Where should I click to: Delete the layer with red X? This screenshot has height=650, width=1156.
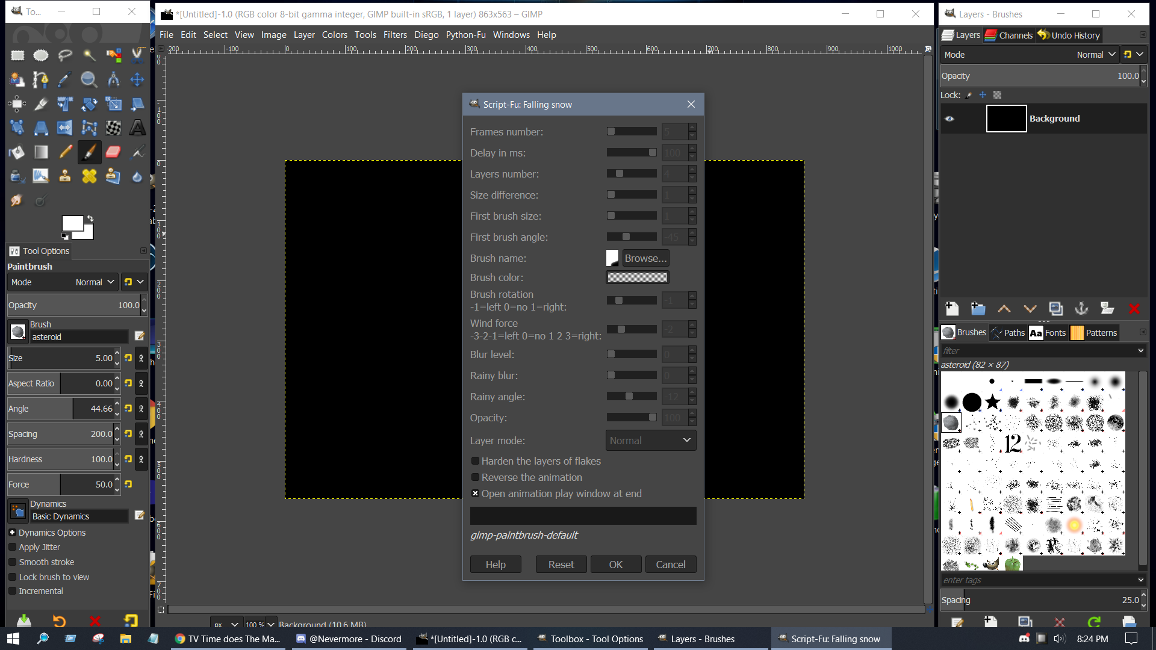click(x=1134, y=309)
